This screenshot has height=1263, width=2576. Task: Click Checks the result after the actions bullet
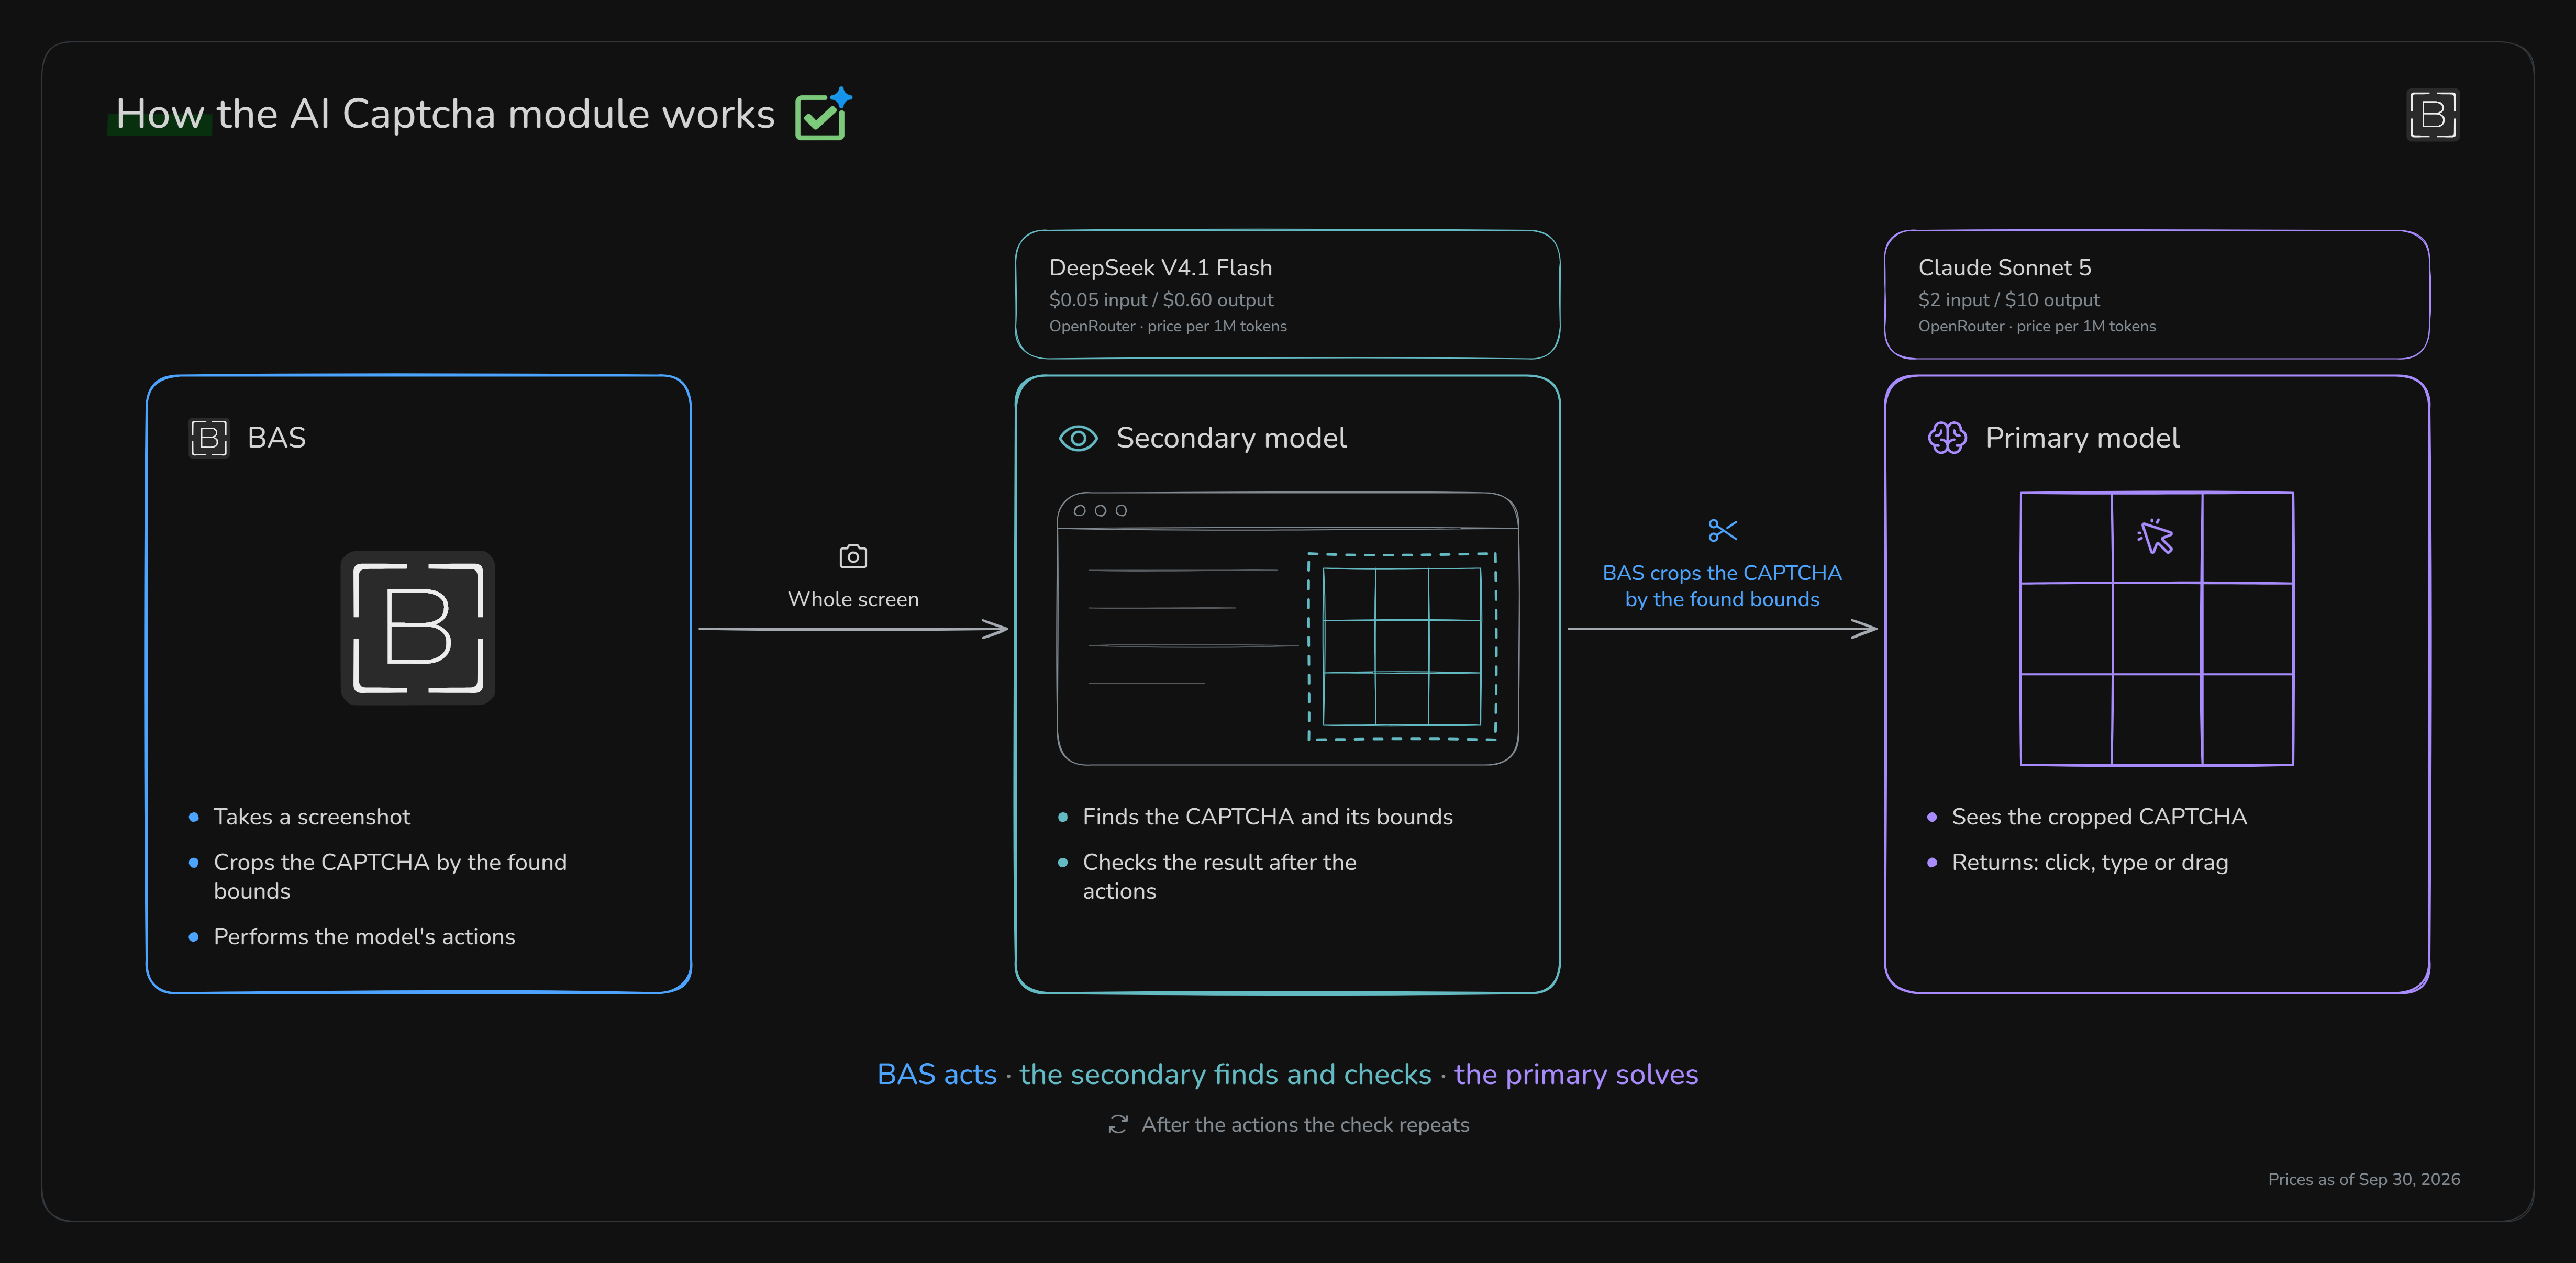1219,876
